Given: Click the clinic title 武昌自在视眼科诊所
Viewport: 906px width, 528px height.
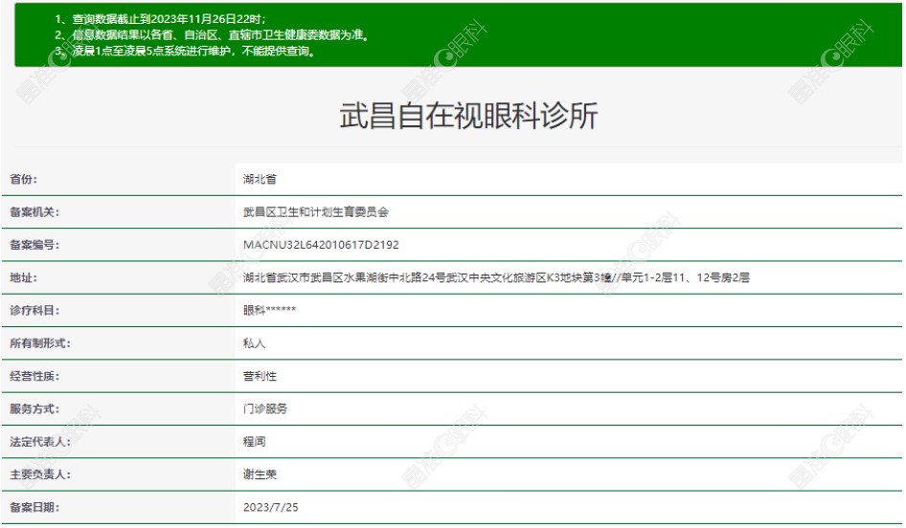Looking at the screenshot, I should pos(468,116).
